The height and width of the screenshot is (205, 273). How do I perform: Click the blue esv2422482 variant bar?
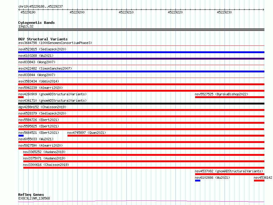pos(141,71)
